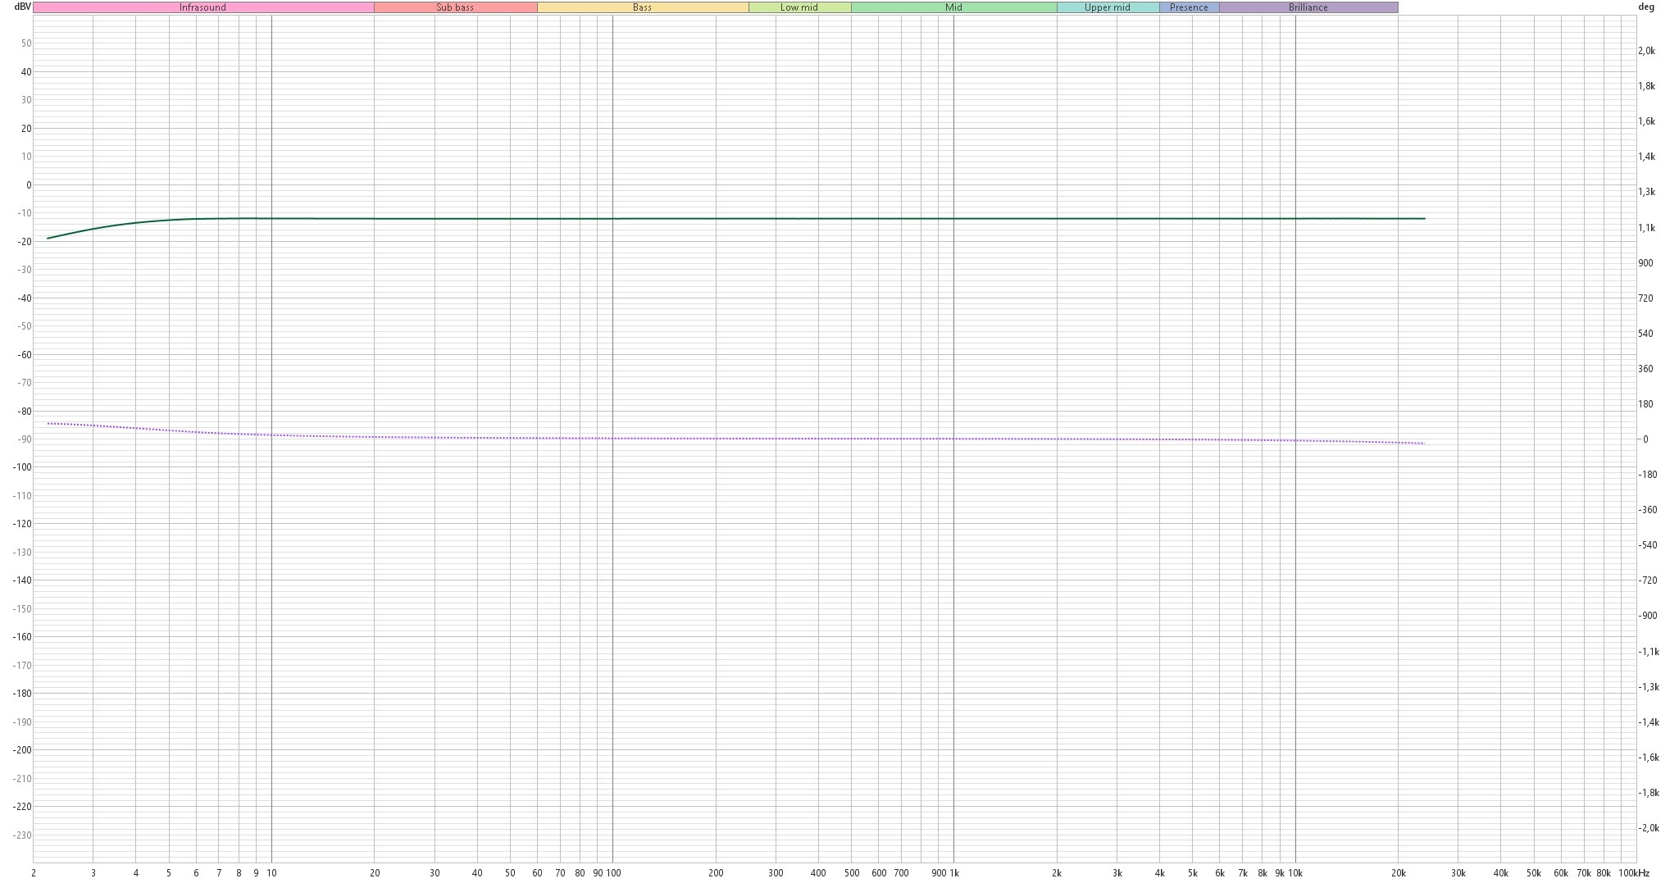Click the 360 value on degree axis
The width and height of the screenshot is (1679, 883).
pyautogui.click(x=1645, y=369)
